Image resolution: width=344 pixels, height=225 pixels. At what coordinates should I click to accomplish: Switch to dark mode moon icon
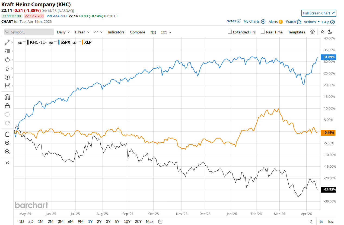pyautogui.click(x=330, y=32)
